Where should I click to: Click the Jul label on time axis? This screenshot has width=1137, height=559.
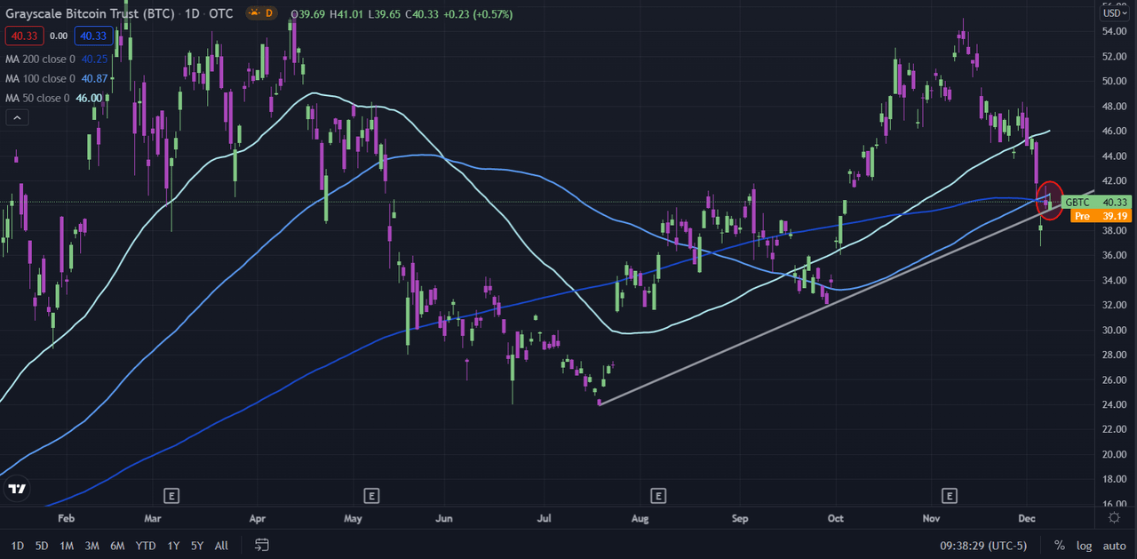pos(545,517)
